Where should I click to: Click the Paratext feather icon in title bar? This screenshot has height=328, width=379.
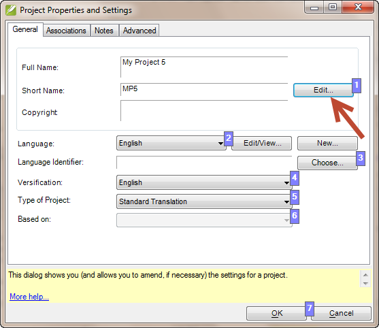11,10
